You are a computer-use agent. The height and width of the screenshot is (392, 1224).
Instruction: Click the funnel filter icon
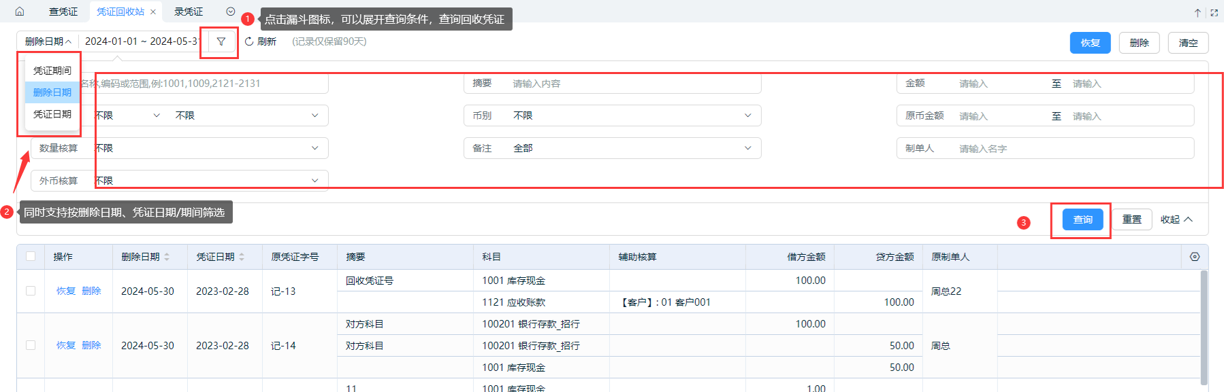coord(221,41)
